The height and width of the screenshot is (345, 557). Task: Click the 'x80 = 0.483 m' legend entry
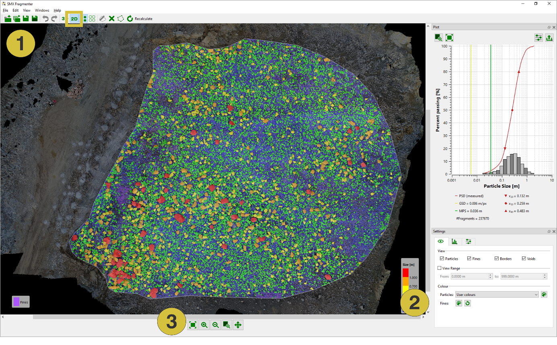516,211
